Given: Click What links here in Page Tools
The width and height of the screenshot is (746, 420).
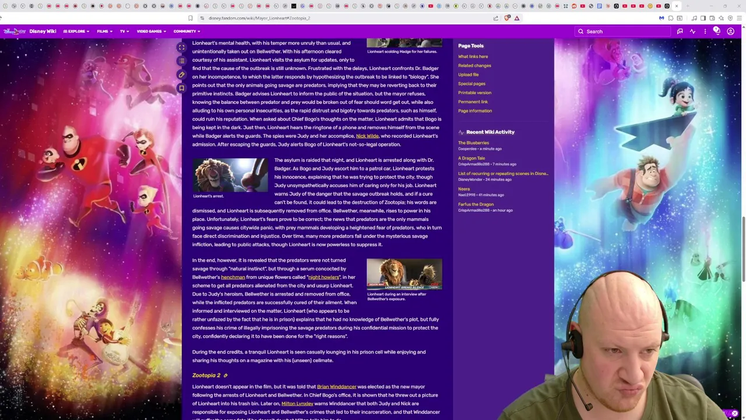Looking at the screenshot, I should pos(473,57).
